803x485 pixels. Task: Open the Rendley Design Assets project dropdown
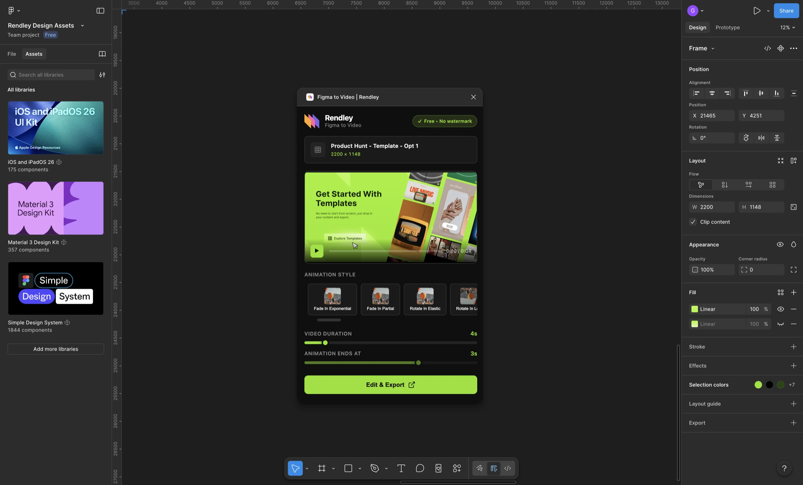83,25
